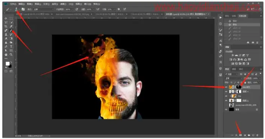Show the hidden young-man photo layer
This screenshot has height=139, width=265.
226,105
